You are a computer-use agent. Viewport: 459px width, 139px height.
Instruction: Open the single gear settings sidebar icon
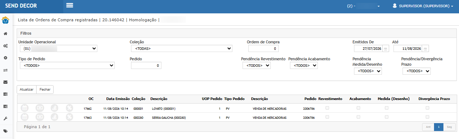coord(5,58)
